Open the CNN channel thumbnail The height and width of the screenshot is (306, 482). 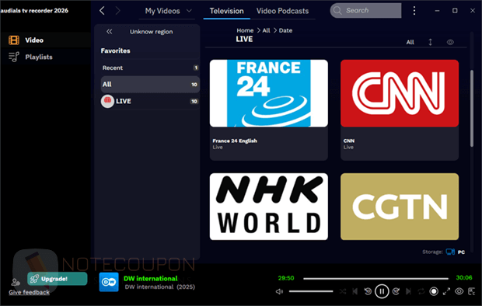tap(400, 93)
